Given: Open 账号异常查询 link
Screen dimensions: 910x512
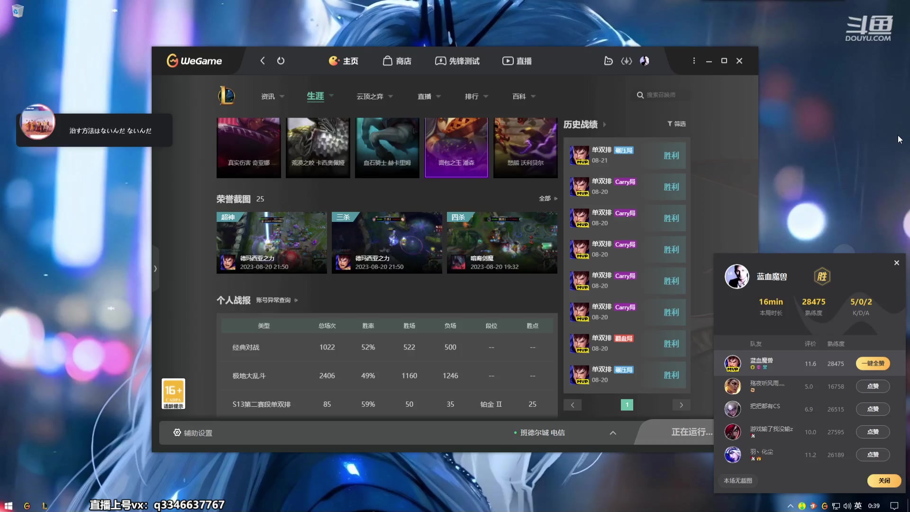Looking at the screenshot, I should pyautogui.click(x=277, y=300).
